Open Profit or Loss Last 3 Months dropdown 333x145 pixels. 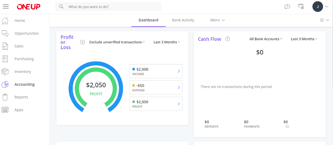(167, 42)
